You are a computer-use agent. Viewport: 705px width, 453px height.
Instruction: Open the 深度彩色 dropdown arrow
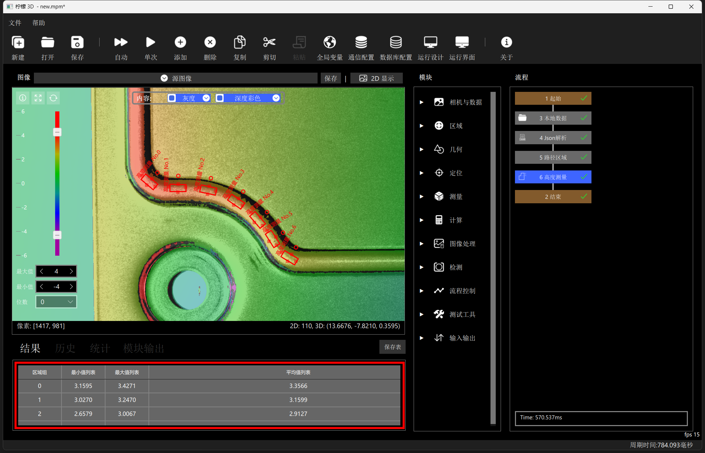click(276, 98)
